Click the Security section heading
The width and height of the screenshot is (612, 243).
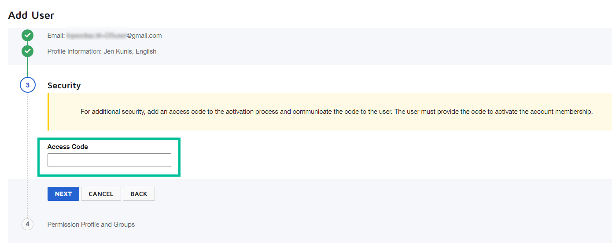[64, 85]
